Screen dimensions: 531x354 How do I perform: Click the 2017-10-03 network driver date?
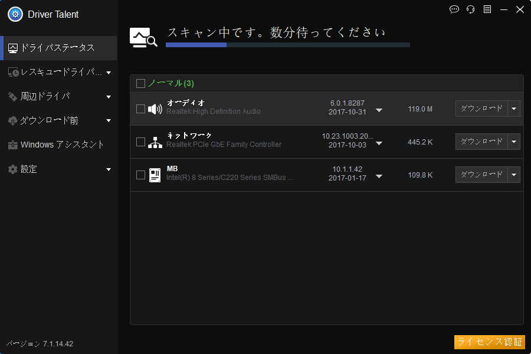coord(348,145)
